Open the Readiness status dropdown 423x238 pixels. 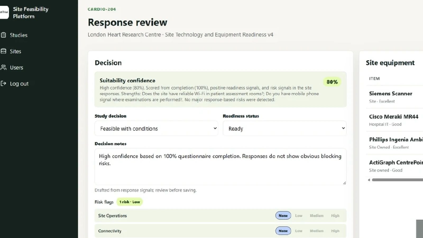(284, 129)
